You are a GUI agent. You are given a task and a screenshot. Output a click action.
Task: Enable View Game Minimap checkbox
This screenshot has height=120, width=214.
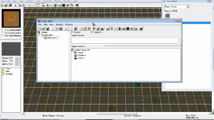3,36
